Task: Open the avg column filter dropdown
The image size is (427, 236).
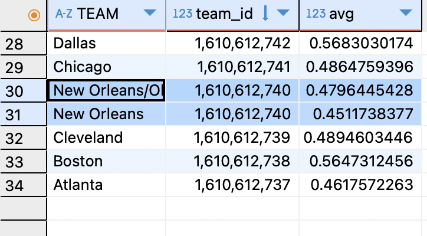Action: 406,12
